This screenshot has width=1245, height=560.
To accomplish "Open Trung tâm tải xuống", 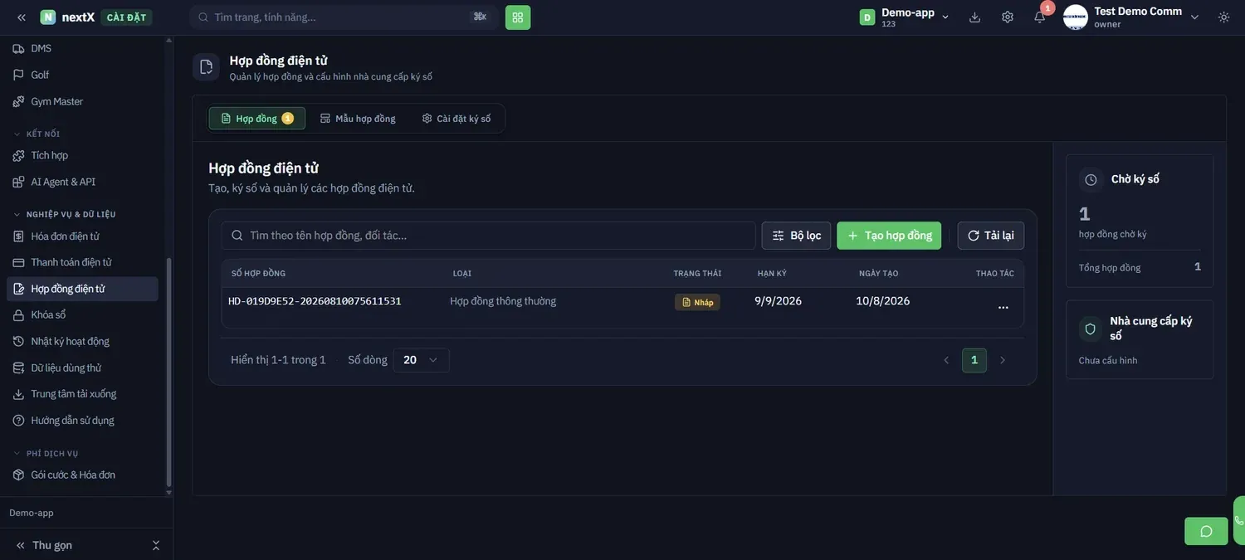I will (x=83, y=394).
